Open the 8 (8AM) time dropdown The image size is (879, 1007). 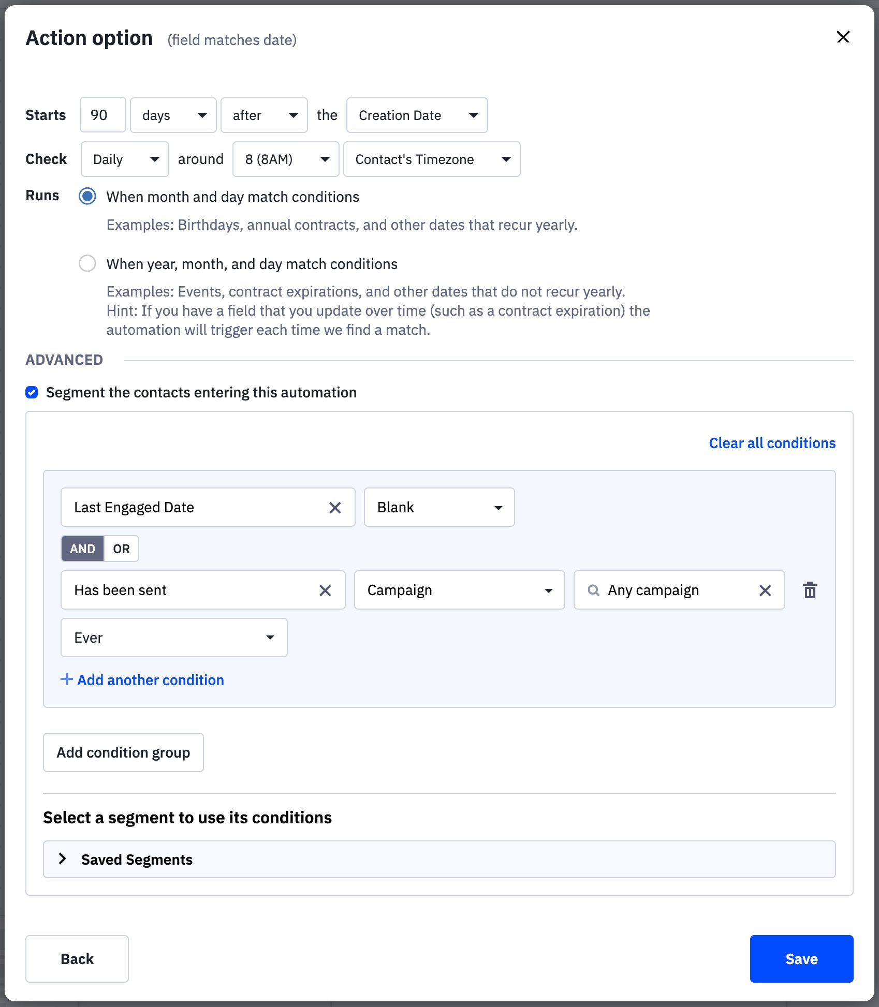(286, 159)
